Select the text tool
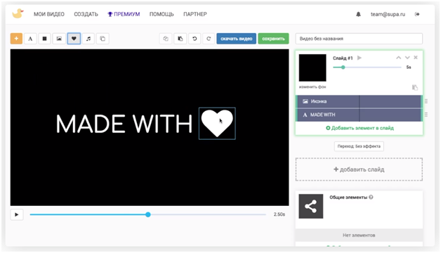This screenshot has height=253, width=441. coord(30,39)
